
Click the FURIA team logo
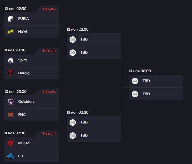pyautogui.click(x=11, y=19)
